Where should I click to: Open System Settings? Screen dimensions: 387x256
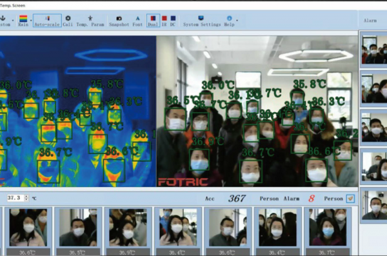point(202,21)
